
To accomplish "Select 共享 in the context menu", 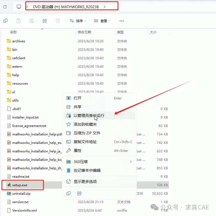I will pos(99,107).
